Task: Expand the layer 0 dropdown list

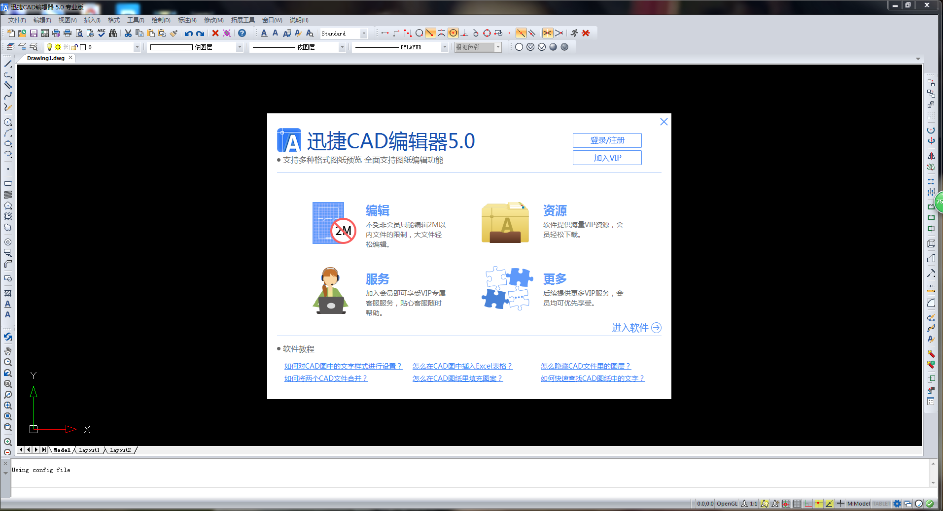Action: [x=137, y=47]
